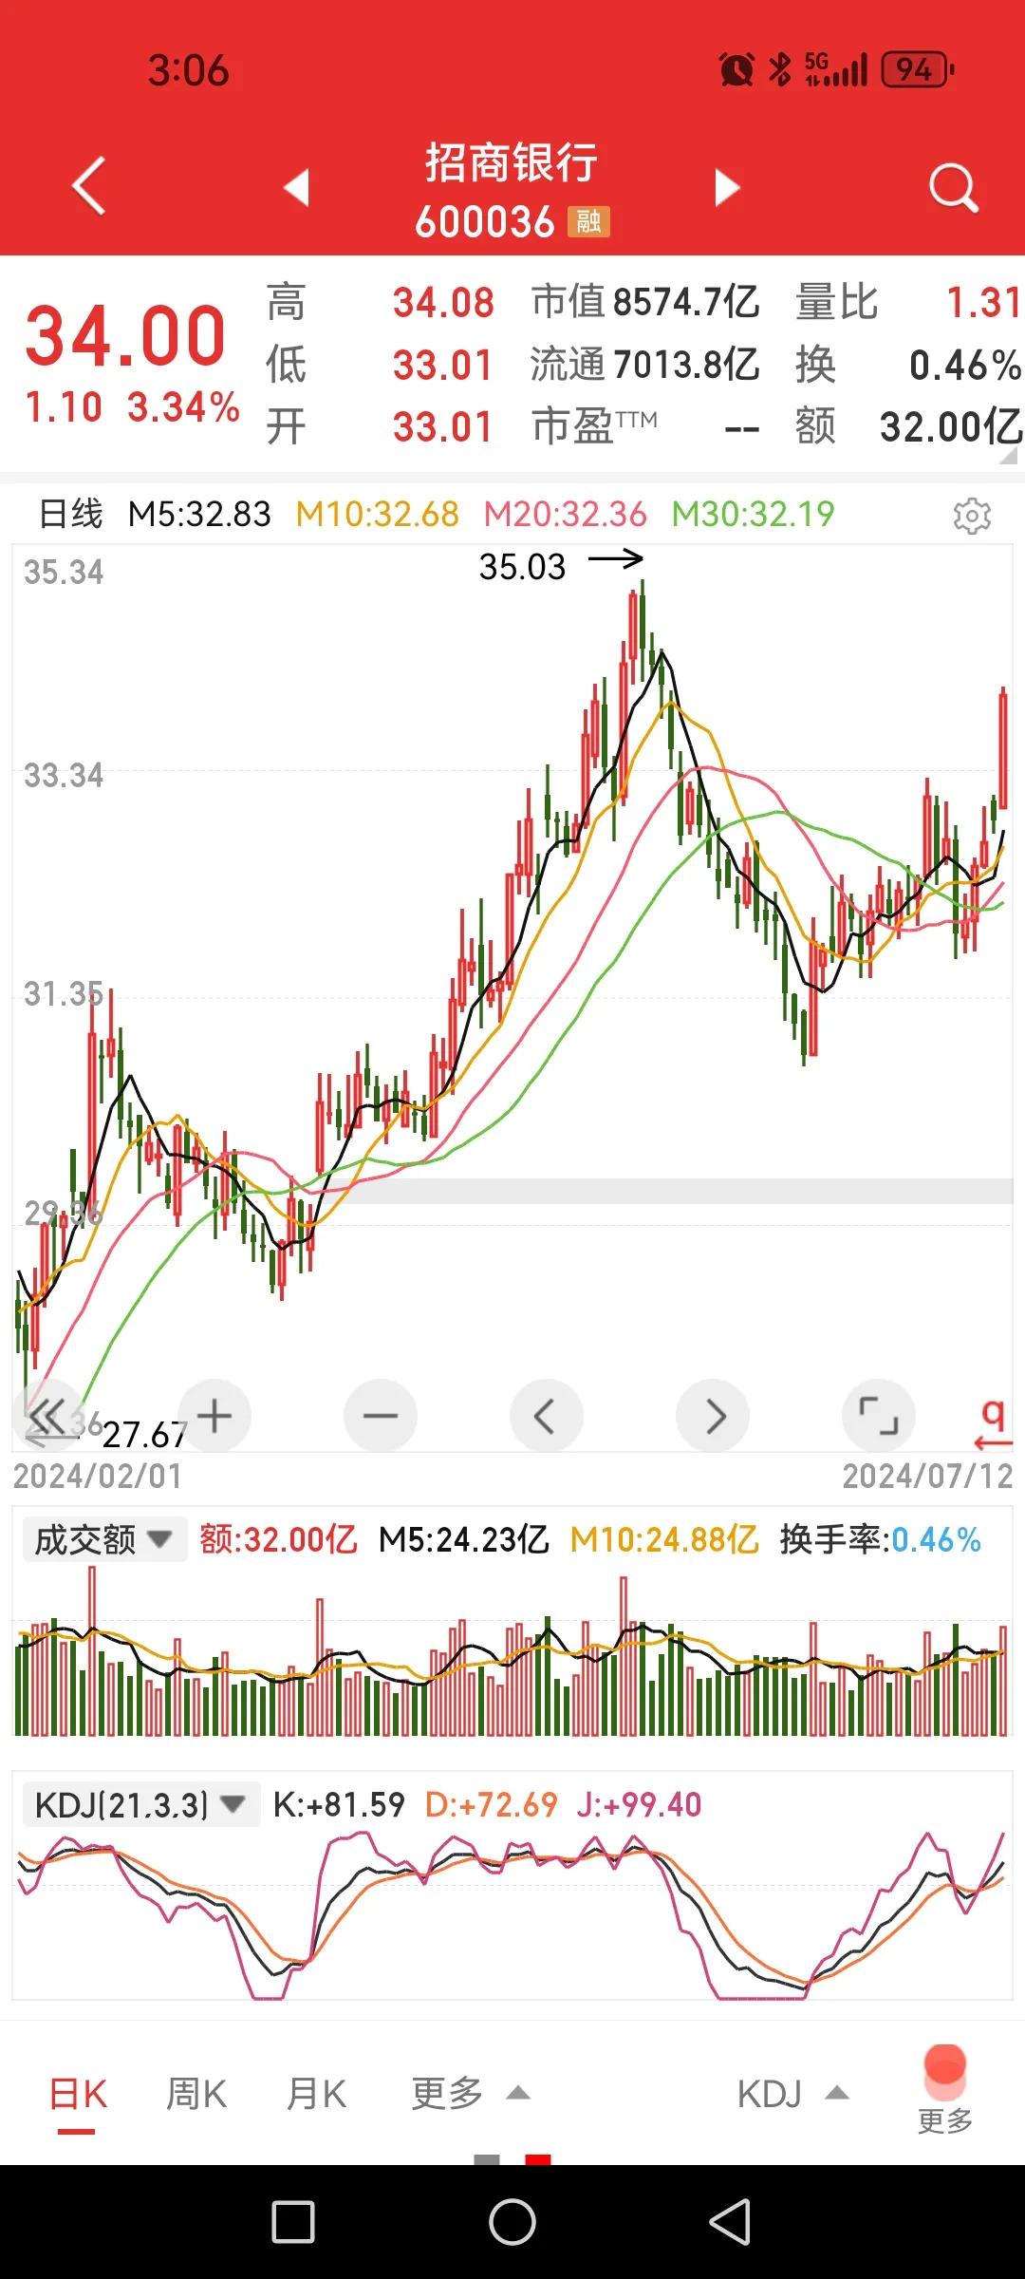Move chart left with arrow button
The image size is (1025, 2279).
point(547,1416)
